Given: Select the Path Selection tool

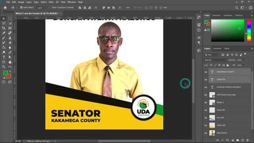Looking at the screenshot, I should pyautogui.click(x=10, y=57).
